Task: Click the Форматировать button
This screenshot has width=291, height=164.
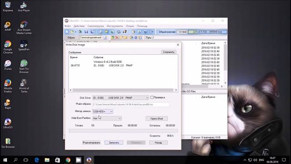Action: click(x=91, y=143)
